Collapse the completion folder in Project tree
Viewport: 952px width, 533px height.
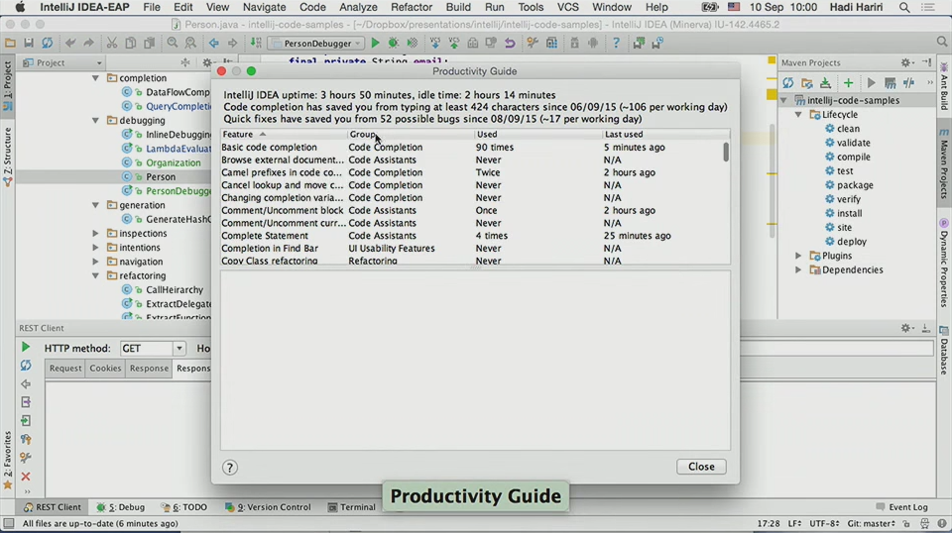[x=95, y=78]
